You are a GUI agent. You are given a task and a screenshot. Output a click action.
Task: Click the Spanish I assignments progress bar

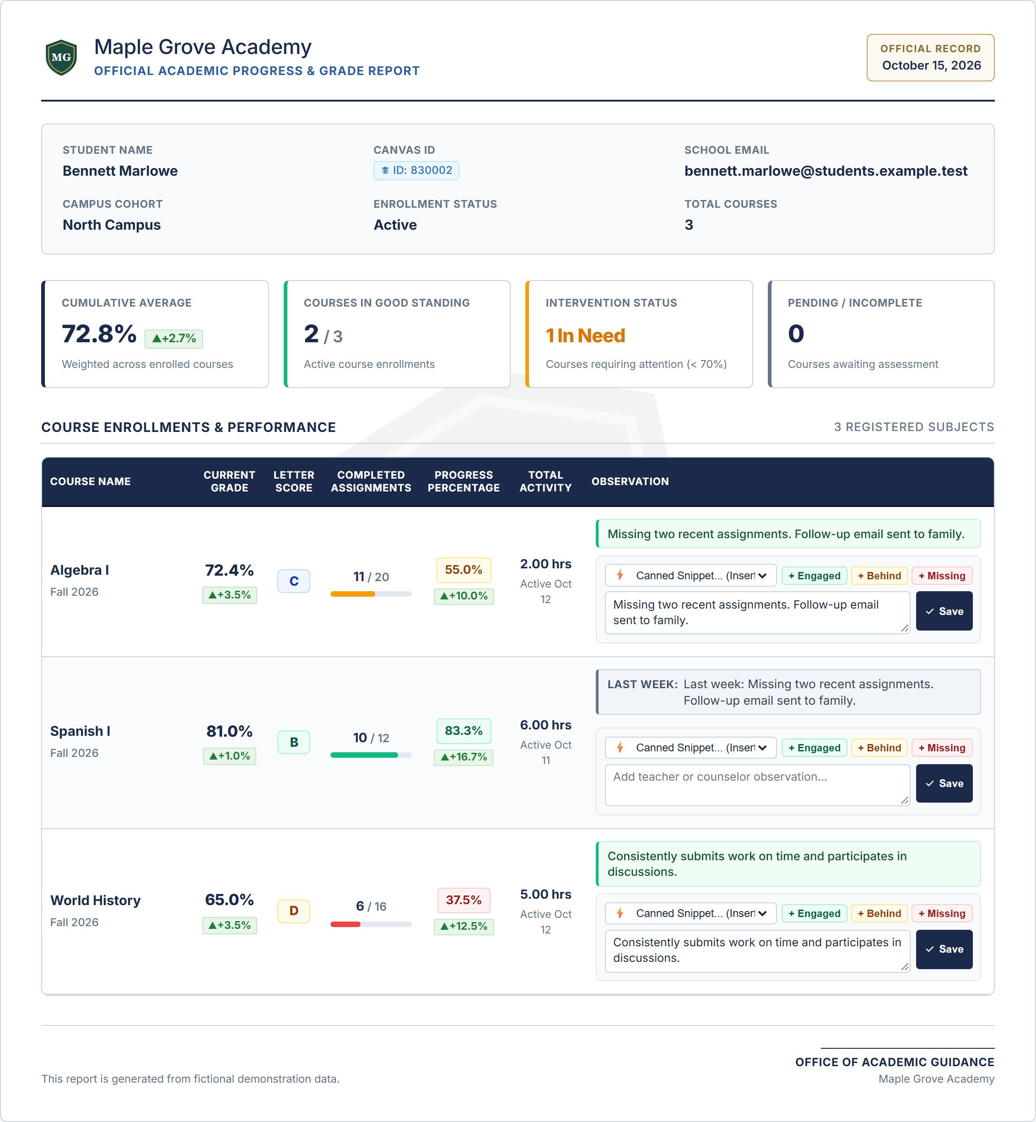[x=371, y=755]
